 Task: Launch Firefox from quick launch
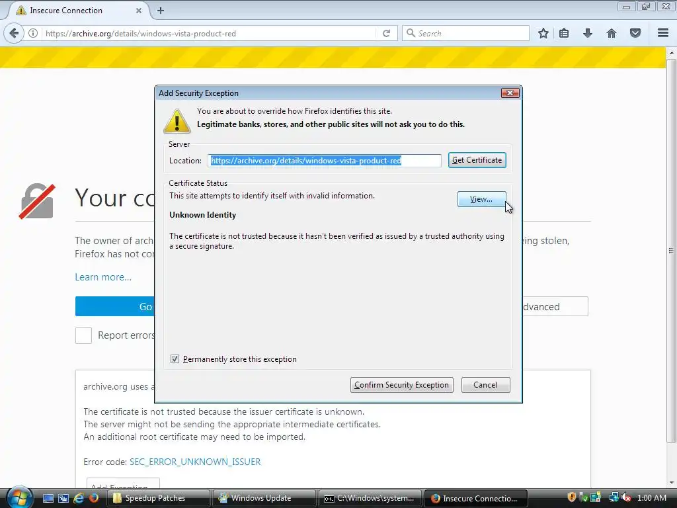pyautogui.click(x=93, y=498)
